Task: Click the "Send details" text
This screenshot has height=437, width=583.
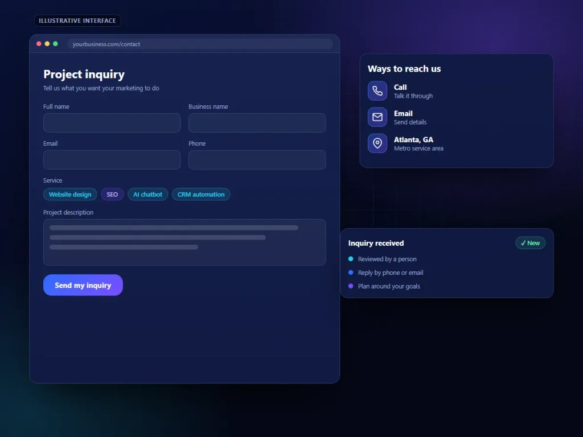Action: (x=410, y=122)
